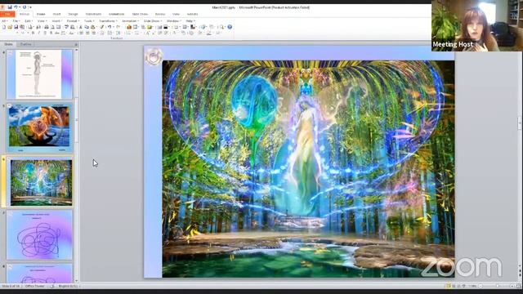Open the All classic menu dropdown

(5, 21)
